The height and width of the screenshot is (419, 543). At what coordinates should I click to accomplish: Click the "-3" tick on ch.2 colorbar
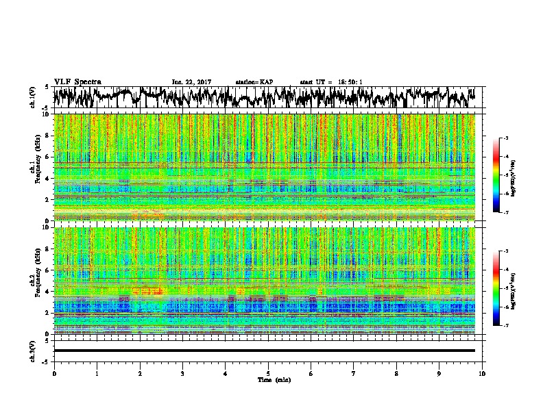(505, 251)
